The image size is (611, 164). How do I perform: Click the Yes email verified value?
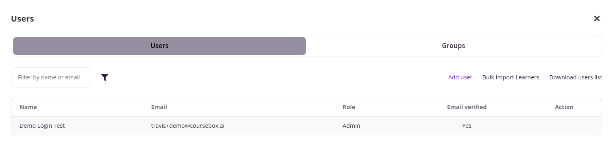coord(467,126)
